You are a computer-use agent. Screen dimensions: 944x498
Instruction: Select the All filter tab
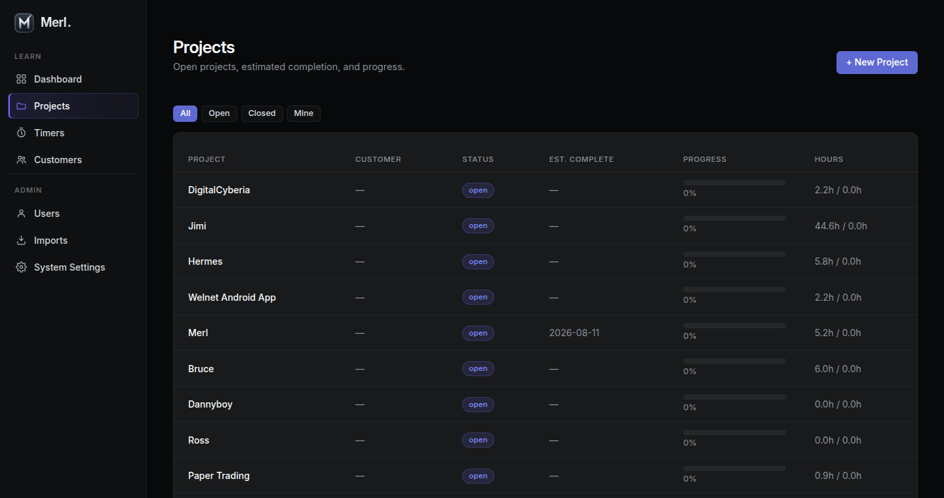[x=185, y=113]
